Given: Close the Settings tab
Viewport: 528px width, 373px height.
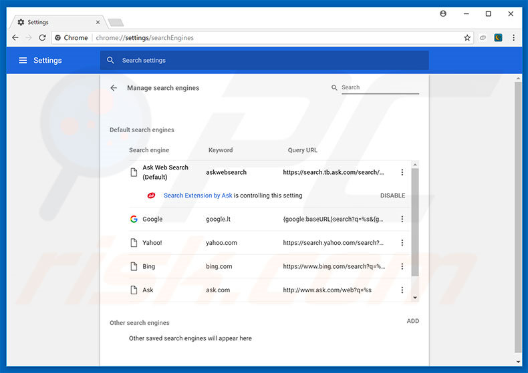Looking at the screenshot, I should tap(98, 22).
